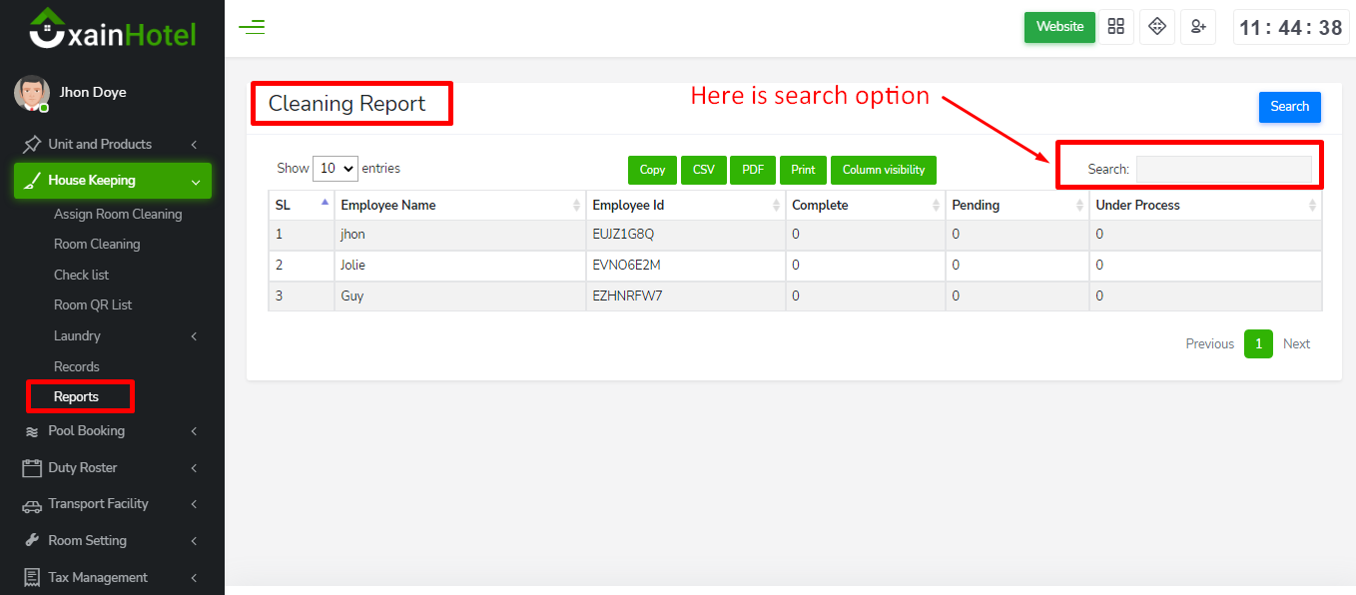This screenshot has width=1356, height=595.
Task: Click the diamond-shaped icon in top bar
Action: 1157,27
